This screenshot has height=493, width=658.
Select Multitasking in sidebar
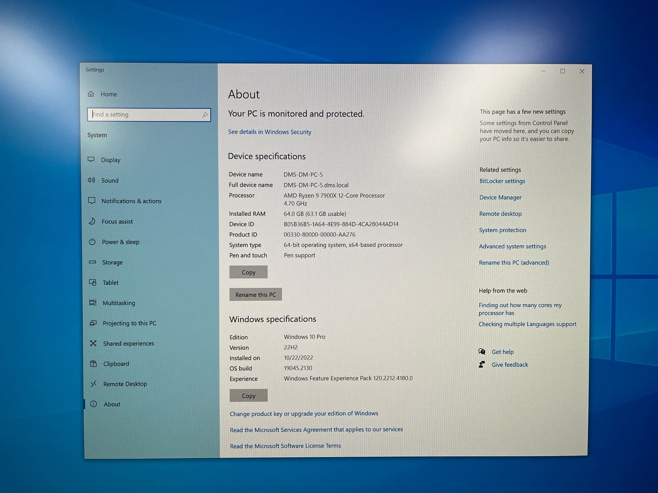point(119,303)
